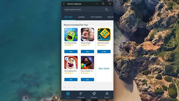
Task: Open Harry Potter puzzle app icon
Action: coord(88,63)
